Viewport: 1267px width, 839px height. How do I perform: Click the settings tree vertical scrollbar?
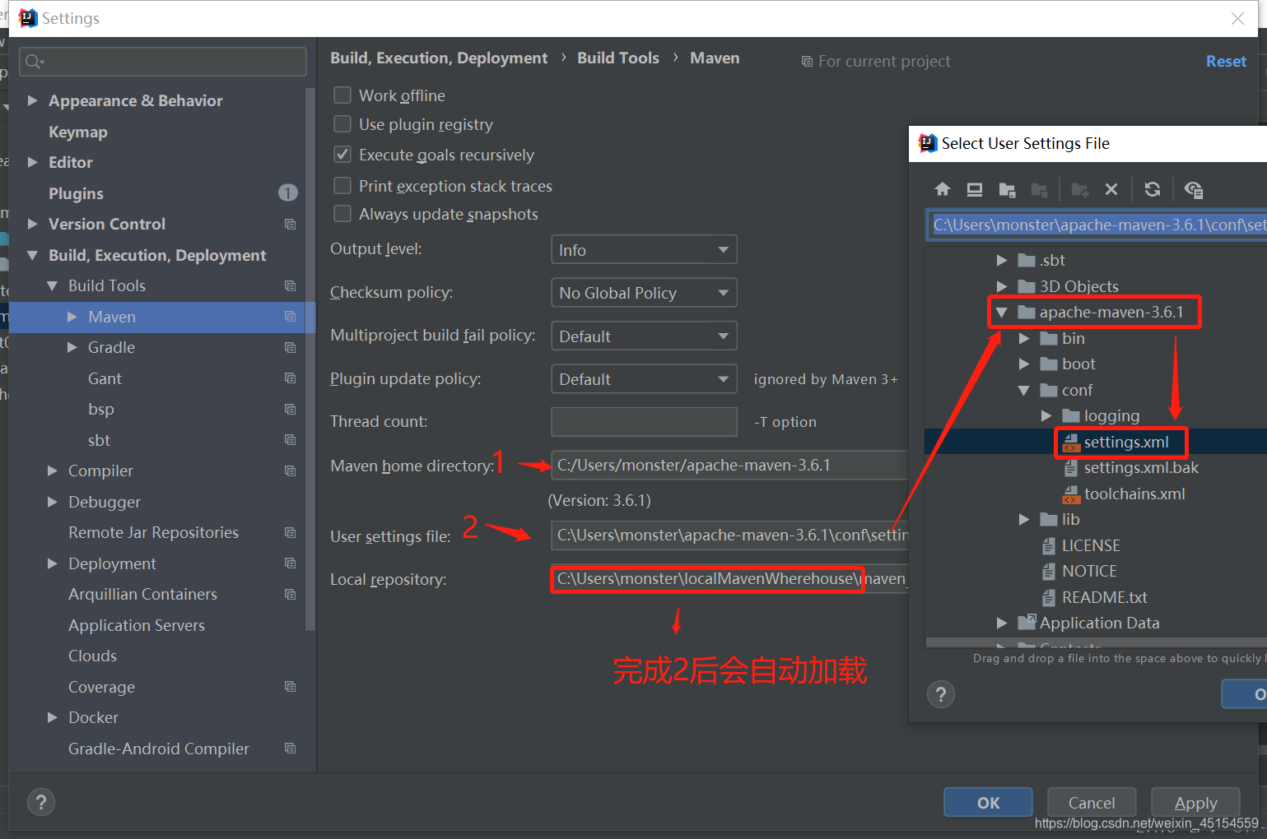(310, 359)
